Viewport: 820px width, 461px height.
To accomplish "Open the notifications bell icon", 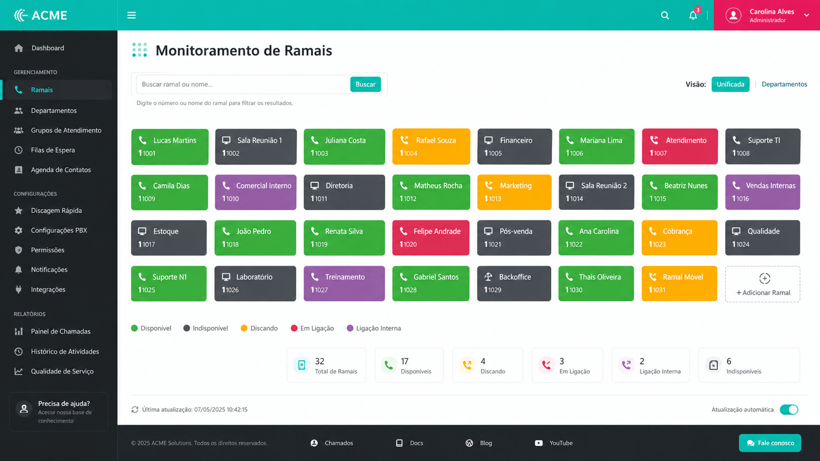I will pyautogui.click(x=693, y=15).
